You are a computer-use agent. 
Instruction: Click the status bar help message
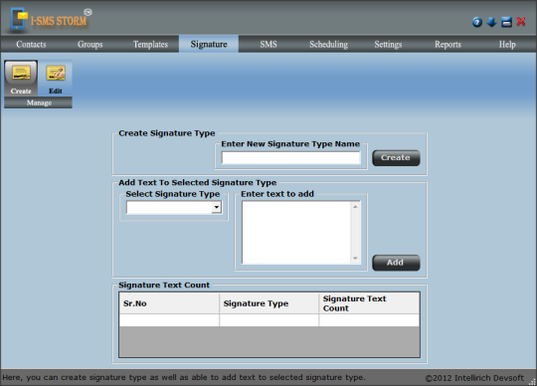(x=184, y=377)
